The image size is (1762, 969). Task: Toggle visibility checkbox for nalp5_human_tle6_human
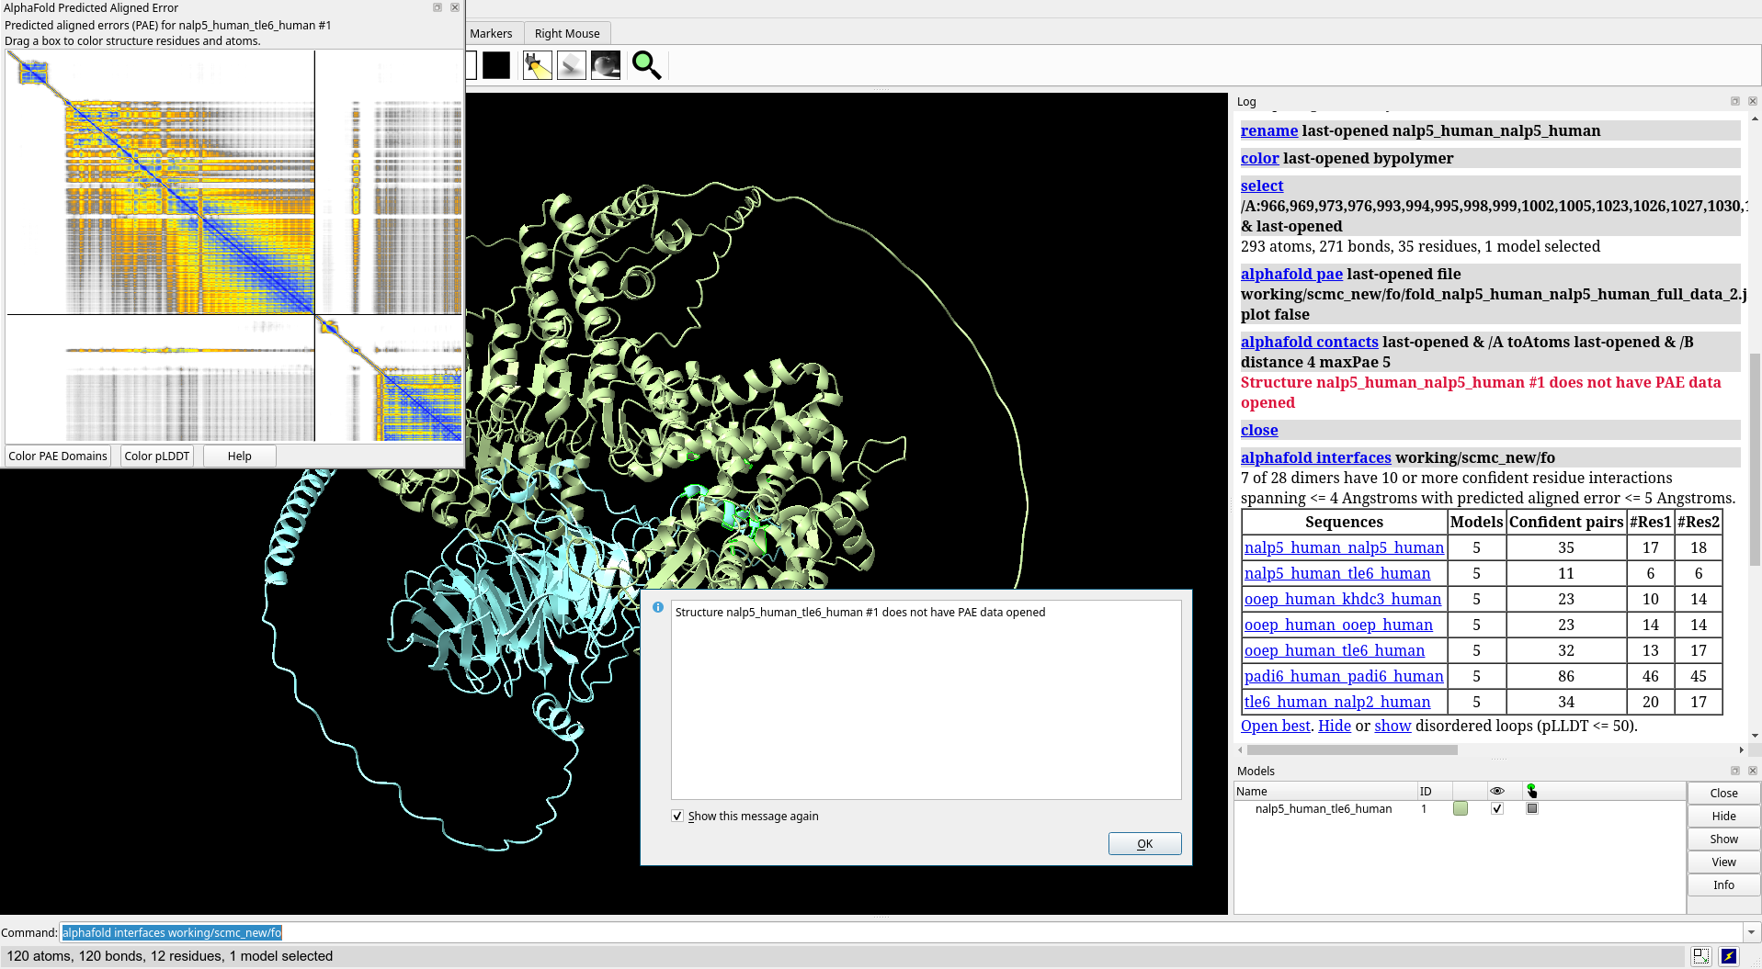click(x=1497, y=809)
